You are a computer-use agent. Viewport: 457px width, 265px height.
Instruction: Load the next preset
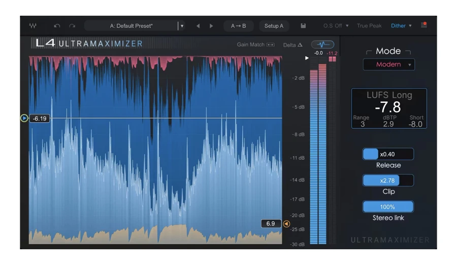click(211, 26)
